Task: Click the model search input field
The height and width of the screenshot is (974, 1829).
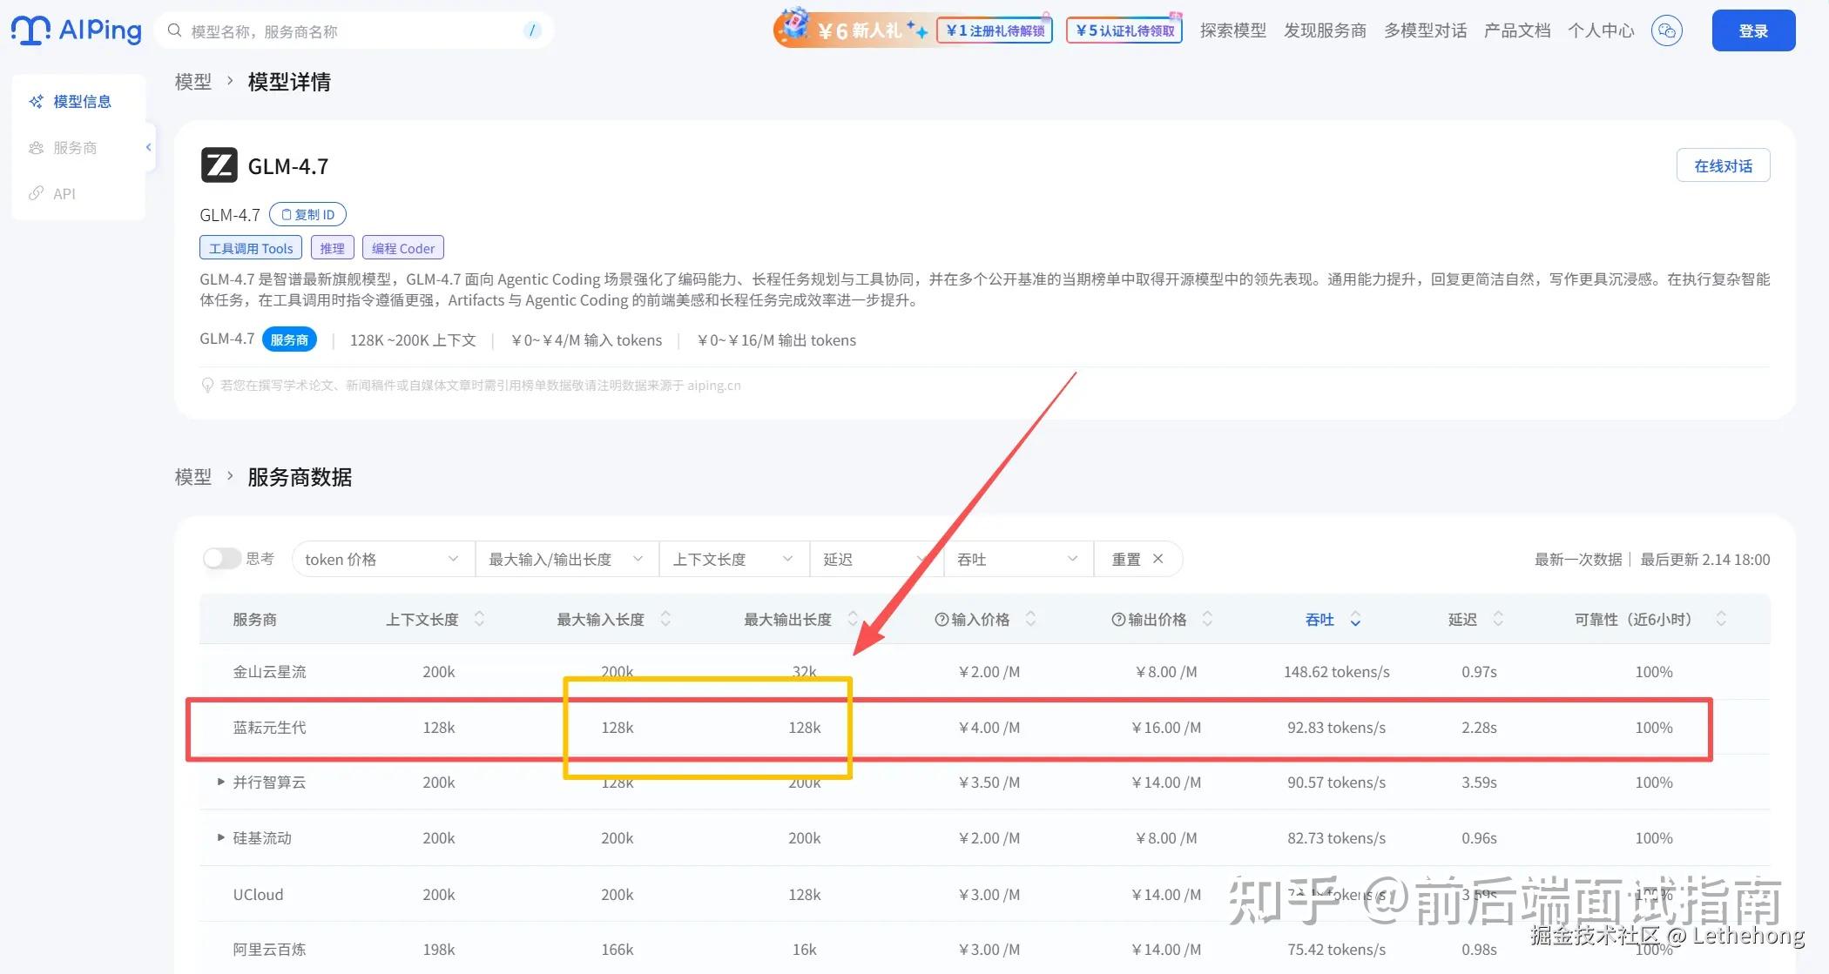Action: (348, 30)
